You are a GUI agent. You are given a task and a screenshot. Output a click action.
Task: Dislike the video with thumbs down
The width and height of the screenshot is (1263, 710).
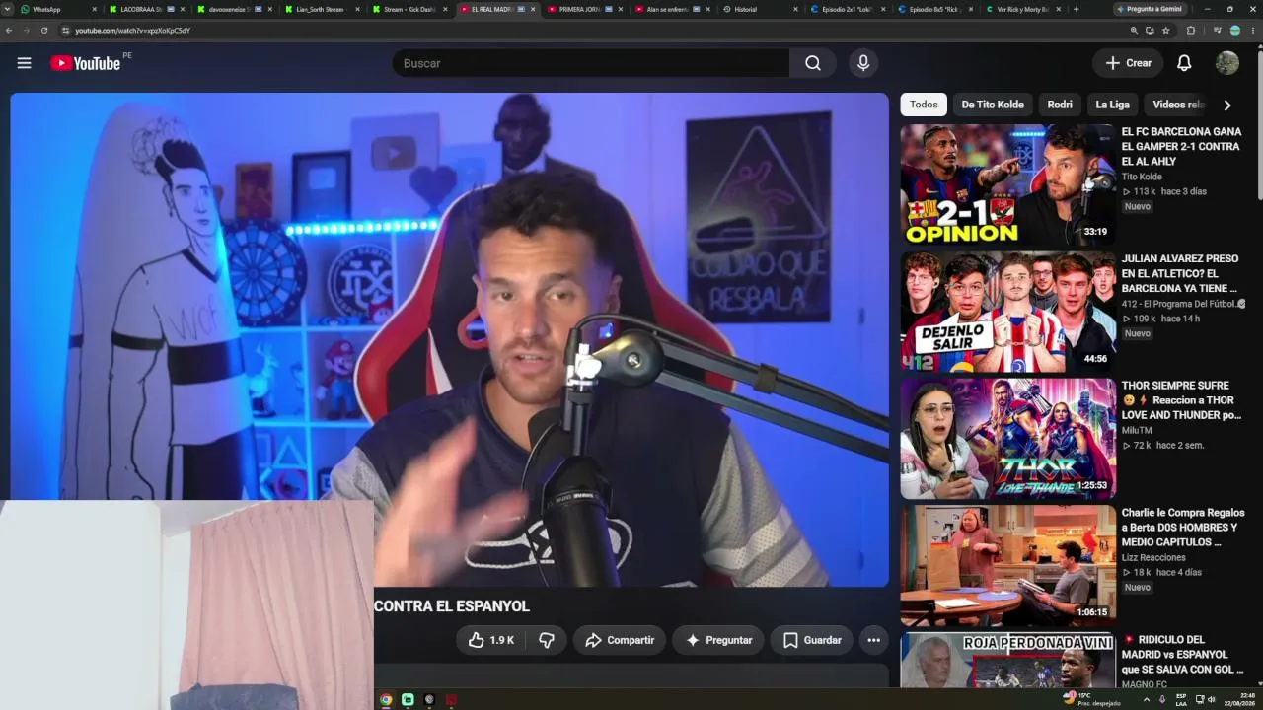547,640
